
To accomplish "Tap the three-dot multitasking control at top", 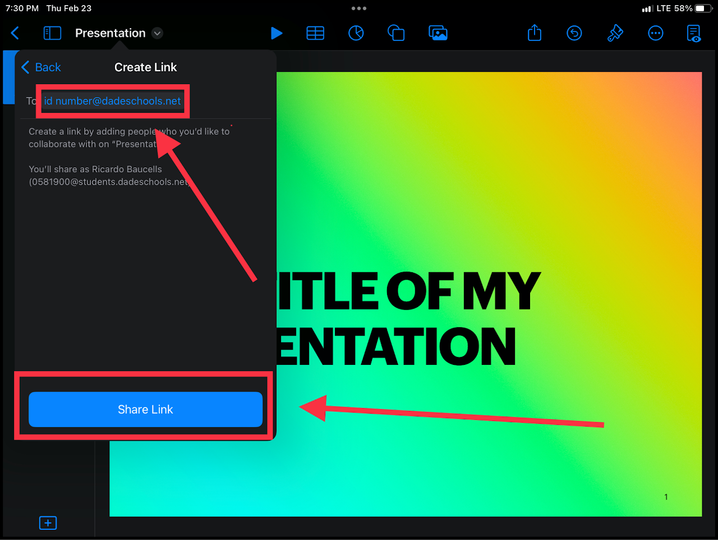I will [x=359, y=8].
